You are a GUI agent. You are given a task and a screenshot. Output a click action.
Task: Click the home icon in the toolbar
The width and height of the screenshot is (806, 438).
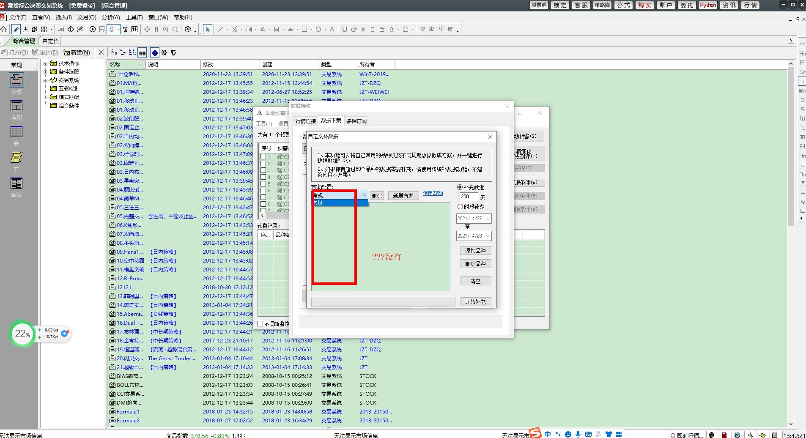point(4,29)
